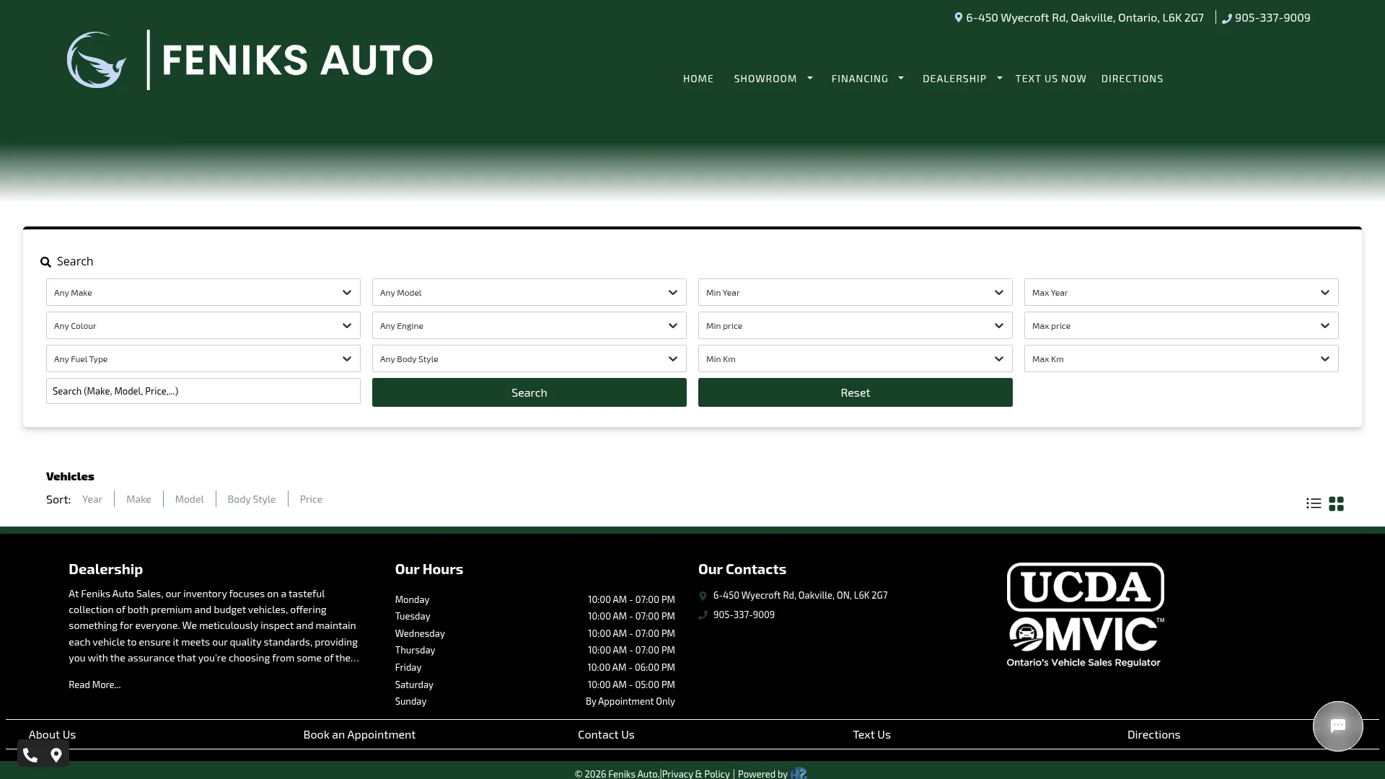Image resolution: width=1385 pixels, height=779 pixels.
Task: Click the footer Powered by logo icon
Action: [799, 773]
